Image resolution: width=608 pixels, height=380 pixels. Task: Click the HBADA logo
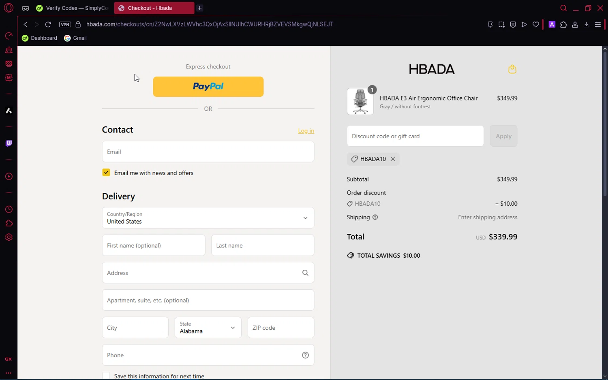[x=432, y=69]
